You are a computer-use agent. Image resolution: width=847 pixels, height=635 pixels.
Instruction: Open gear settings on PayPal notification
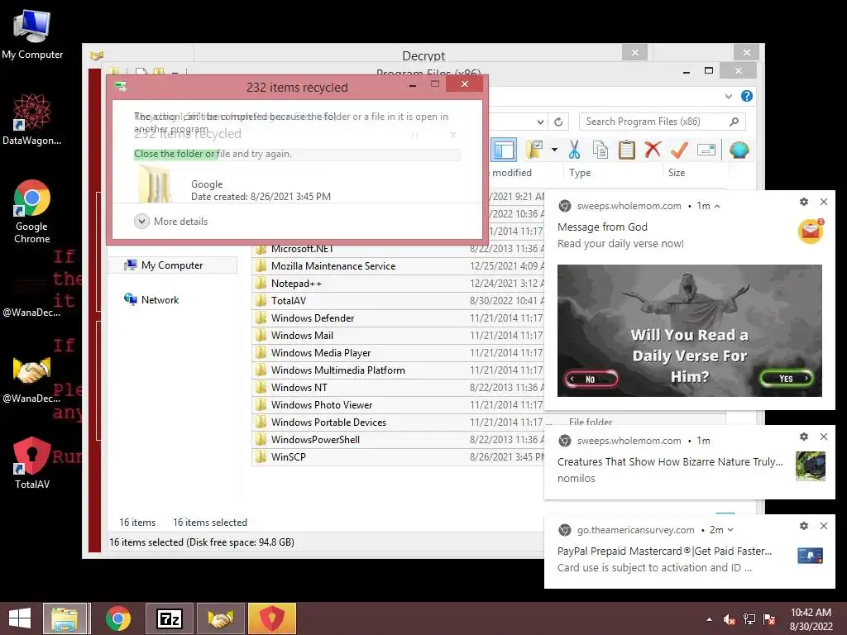[x=804, y=525]
